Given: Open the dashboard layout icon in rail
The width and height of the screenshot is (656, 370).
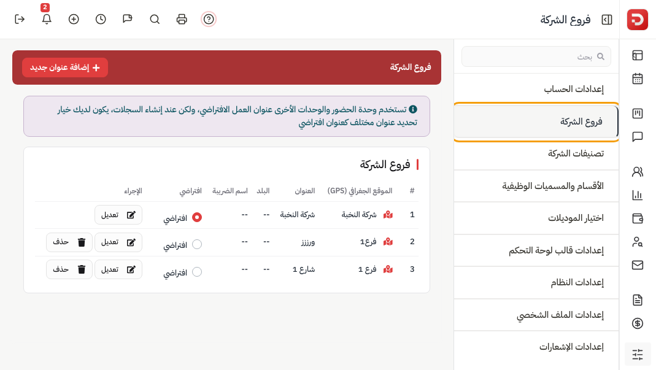Looking at the screenshot, I should pyautogui.click(x=637, y=55).
